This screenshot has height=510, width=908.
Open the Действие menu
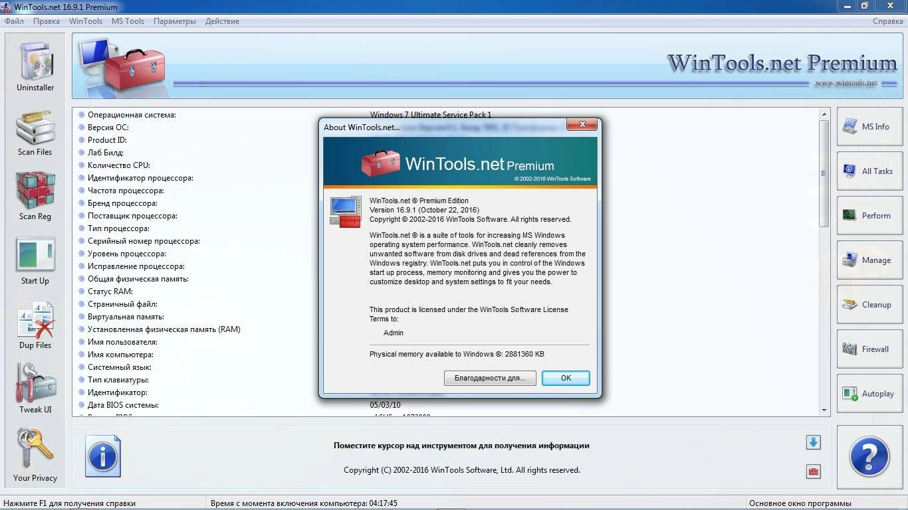(222, 21)
